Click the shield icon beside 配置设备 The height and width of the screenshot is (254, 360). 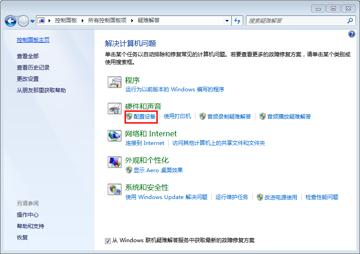pos(129,116)
